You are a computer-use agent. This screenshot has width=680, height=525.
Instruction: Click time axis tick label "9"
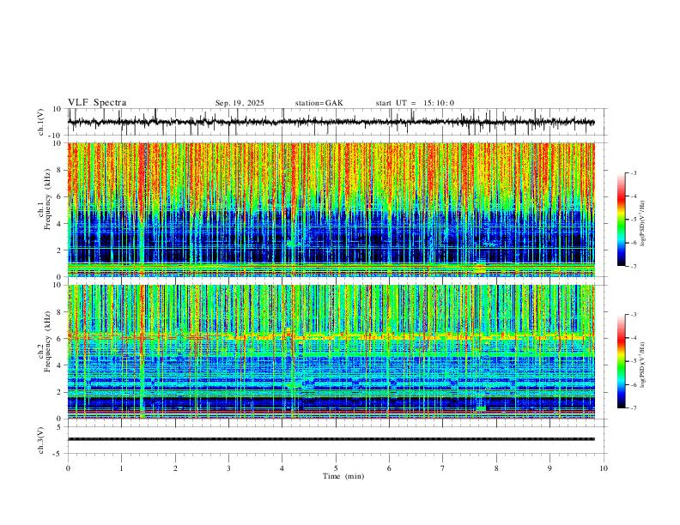[x=549, y=468]
